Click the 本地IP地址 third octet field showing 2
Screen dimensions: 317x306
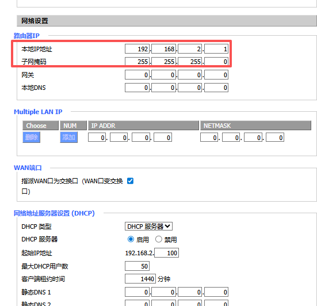click(190, 49)
